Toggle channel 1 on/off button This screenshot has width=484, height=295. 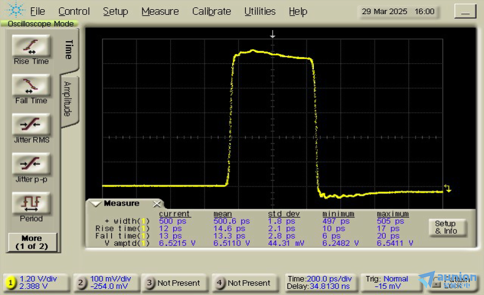10,283
